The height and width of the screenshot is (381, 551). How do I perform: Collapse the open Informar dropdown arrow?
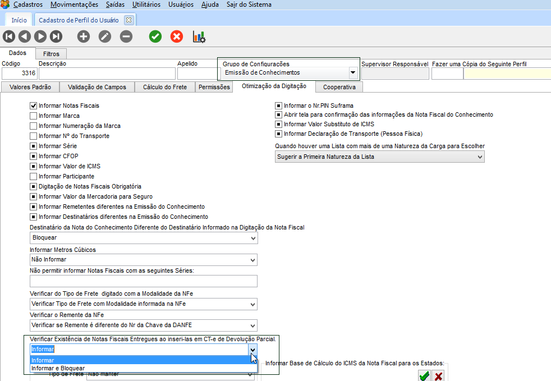coord(252,350)
